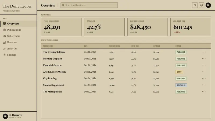
Task: Click the Scheduled status badge
Action: [181, 85]
